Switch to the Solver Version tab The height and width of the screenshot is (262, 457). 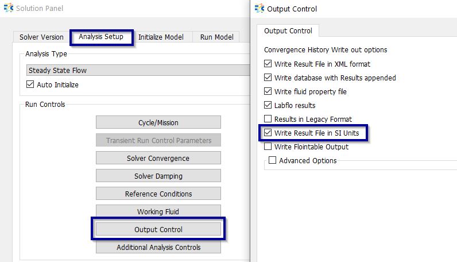(x=41, y=37)
